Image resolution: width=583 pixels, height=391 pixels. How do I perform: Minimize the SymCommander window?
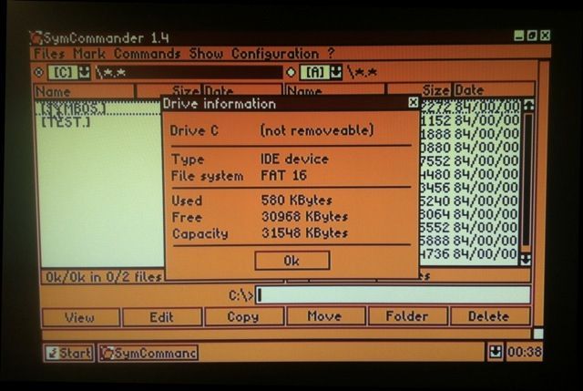519,36
